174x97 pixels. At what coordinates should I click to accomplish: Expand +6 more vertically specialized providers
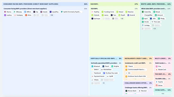click(104, 83)
